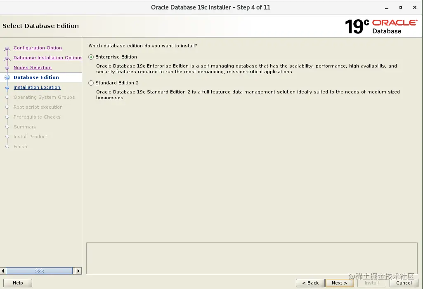Click the current Database Edition step bullet

(x=7, y=77)
